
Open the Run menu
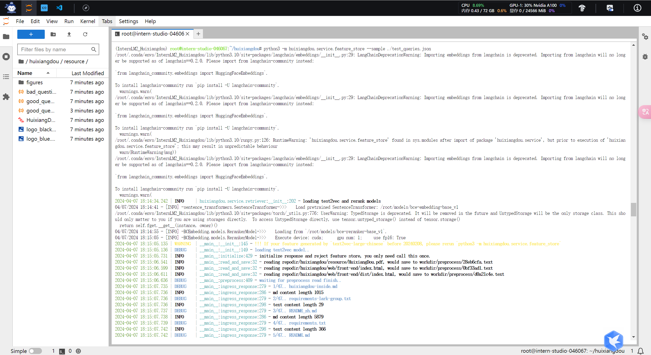[69, 21]
